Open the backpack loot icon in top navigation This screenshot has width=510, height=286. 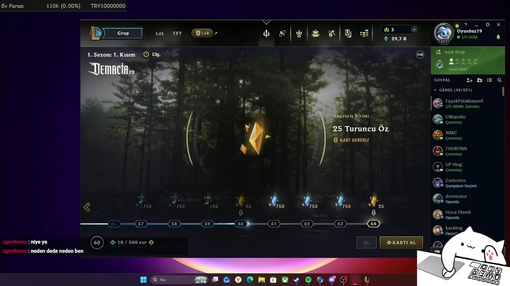pos(316,33)
